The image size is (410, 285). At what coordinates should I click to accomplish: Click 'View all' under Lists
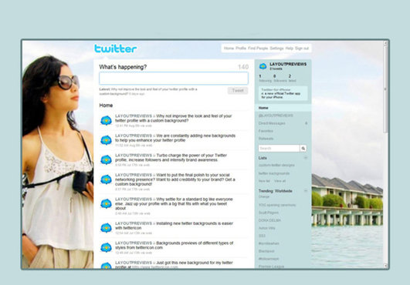pyautogui.click(x=280, y=181)
